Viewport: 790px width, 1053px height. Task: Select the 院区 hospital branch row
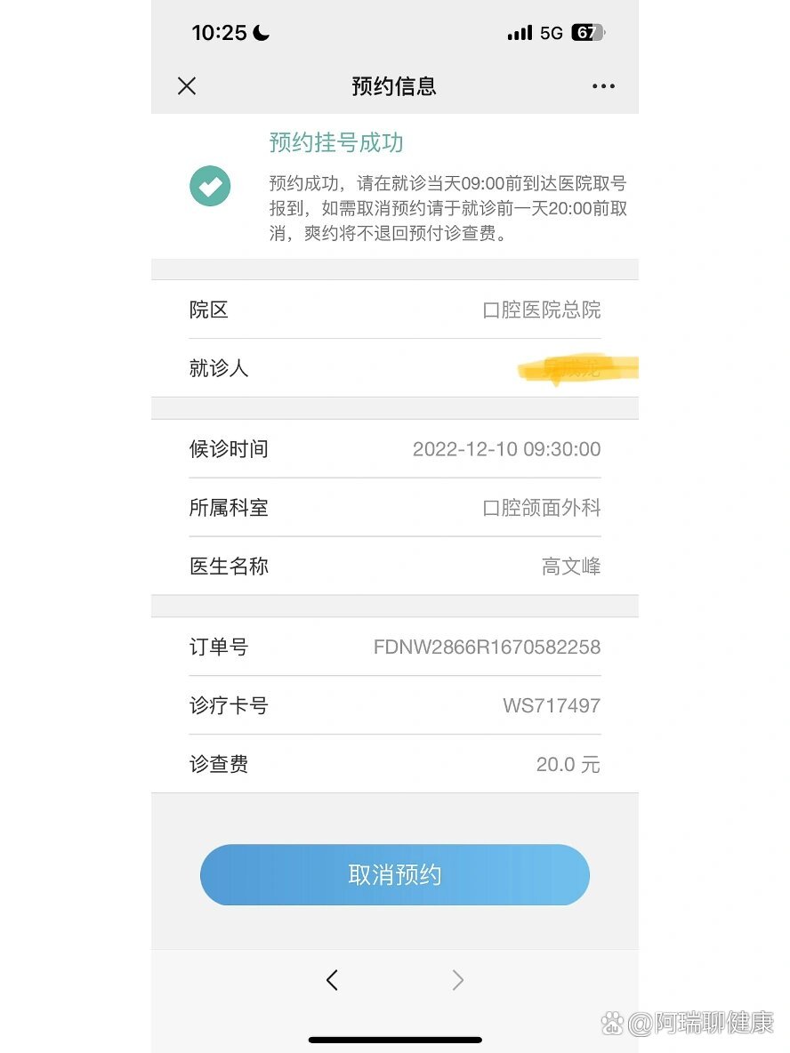(394, 309)
